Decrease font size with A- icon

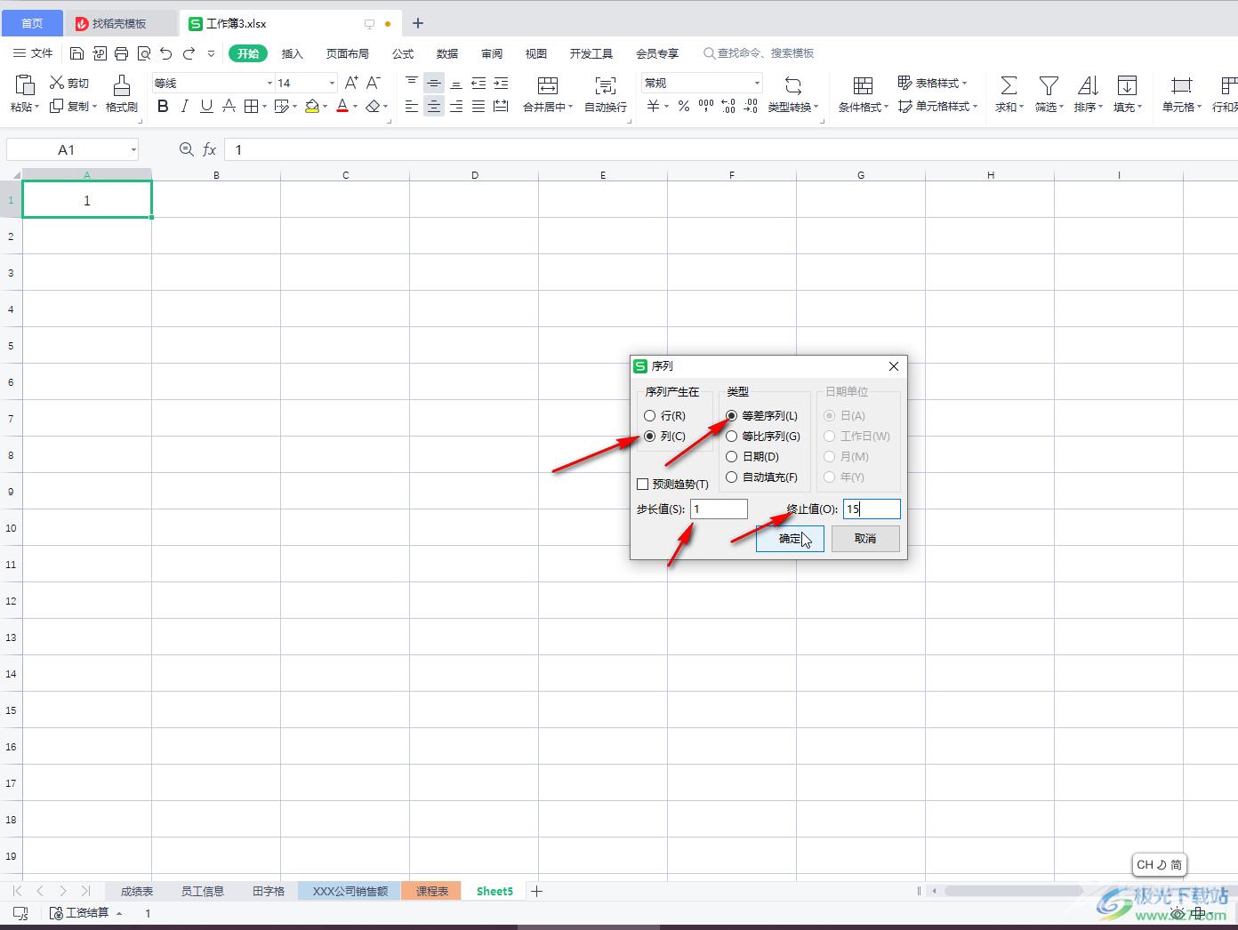click(x=374, y=83)
